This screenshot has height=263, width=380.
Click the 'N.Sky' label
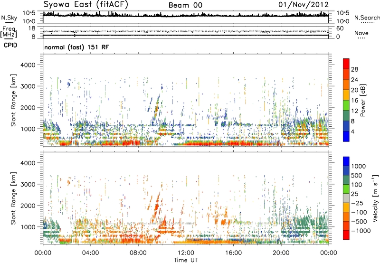pyautogui.click(x=9, y=18)
